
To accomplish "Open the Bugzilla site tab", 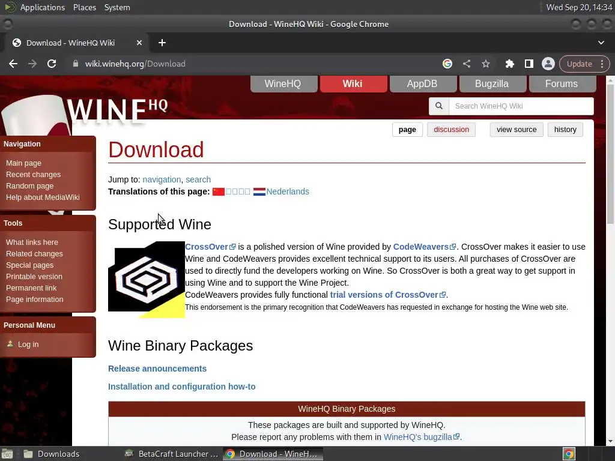I will pyautogui.click(x=492, y=84).
